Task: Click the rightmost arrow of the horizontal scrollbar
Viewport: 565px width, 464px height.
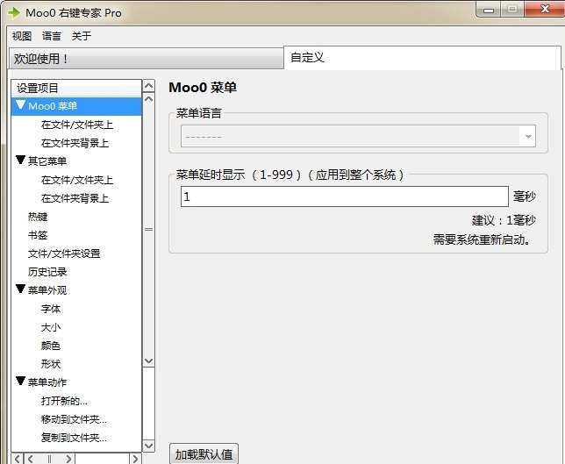Action: point(135,459)
